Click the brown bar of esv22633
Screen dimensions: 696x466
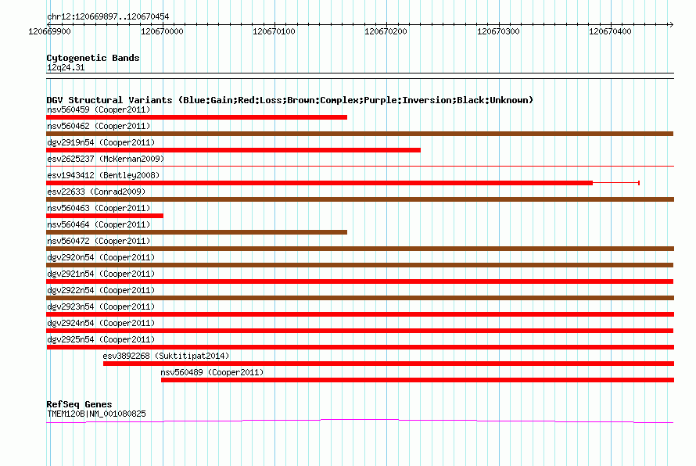coord(360,199)
